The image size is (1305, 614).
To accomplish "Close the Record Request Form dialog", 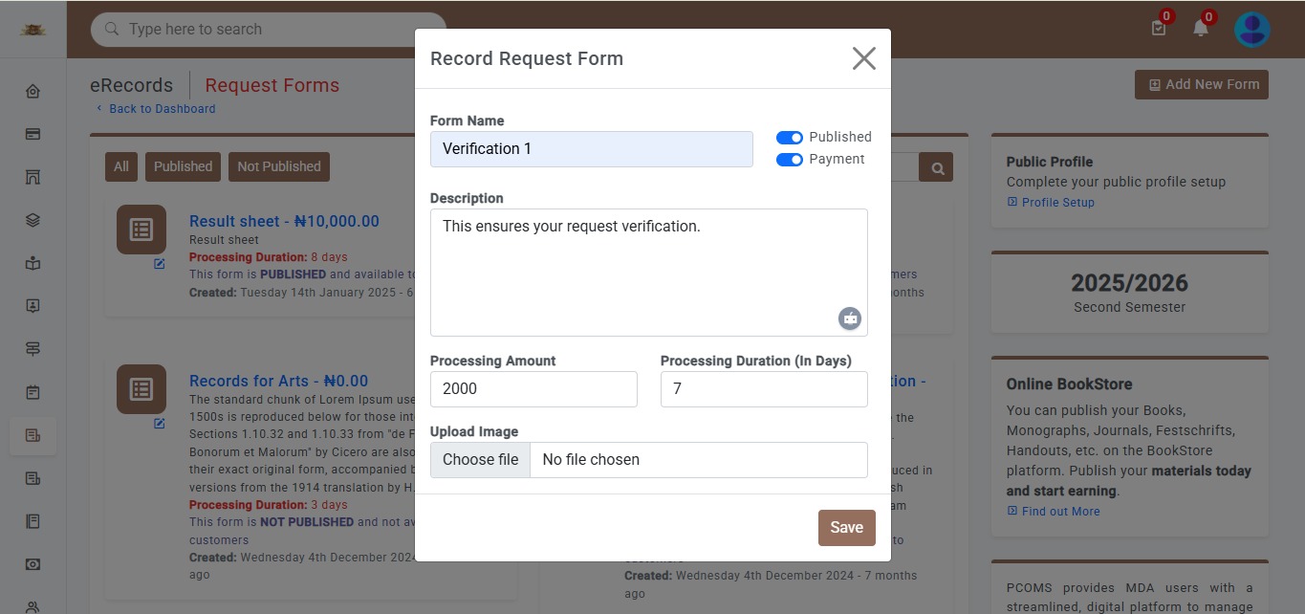I will pos(863,58).
